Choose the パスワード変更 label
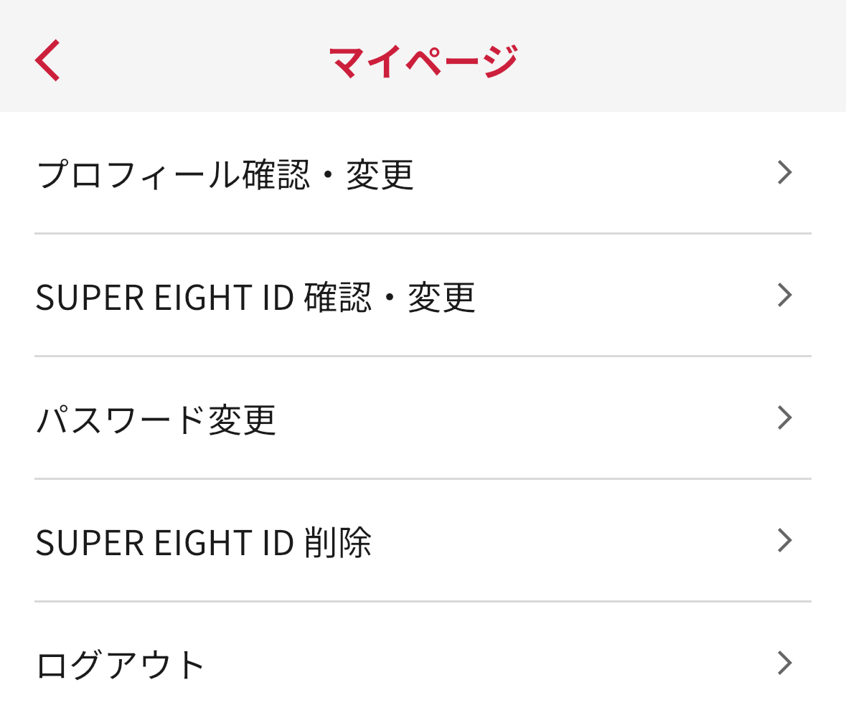Screen dimensions: 846x718 tap(156, 420)
